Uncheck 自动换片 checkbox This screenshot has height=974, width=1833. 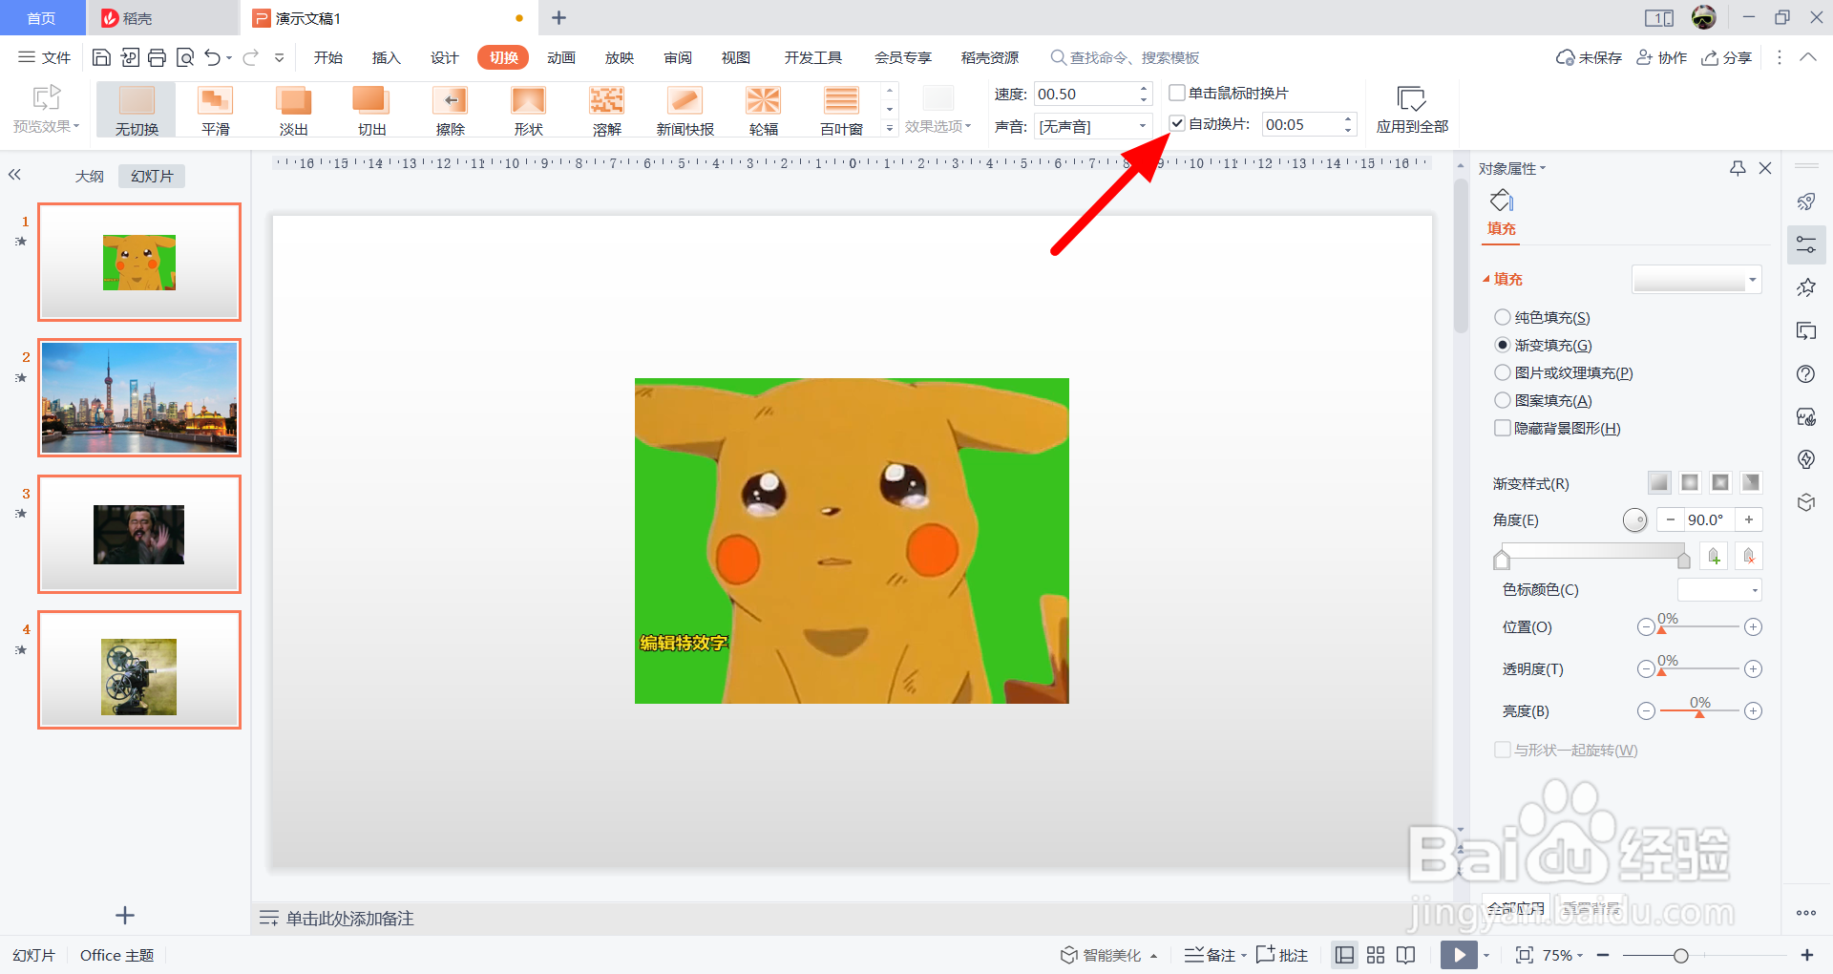(1177, 123)
